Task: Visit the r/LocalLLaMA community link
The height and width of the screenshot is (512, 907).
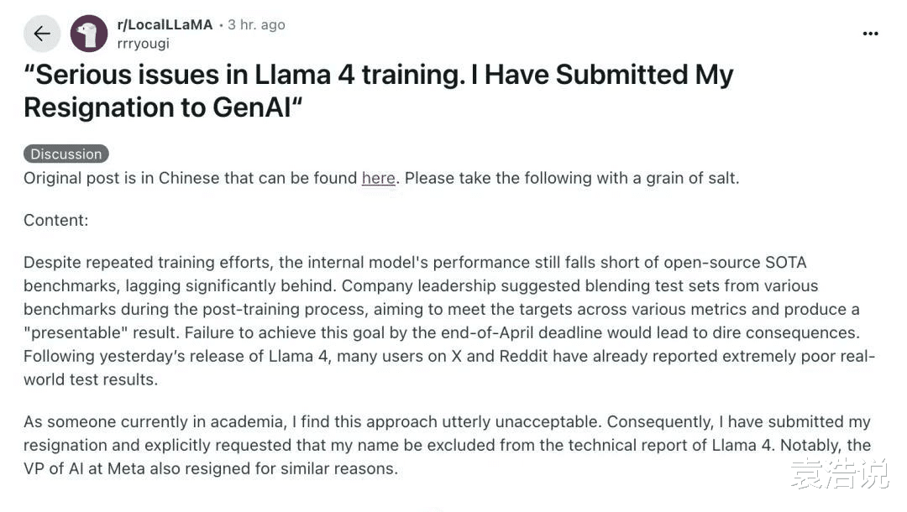Action: (x=165, y=25)
